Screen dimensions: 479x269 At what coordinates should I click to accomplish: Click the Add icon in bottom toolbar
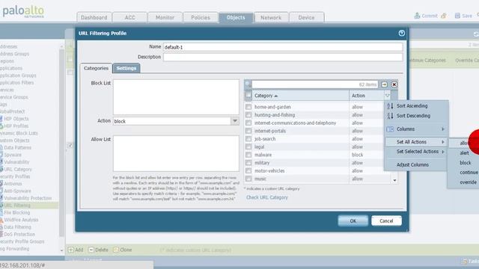coord(70,250)
